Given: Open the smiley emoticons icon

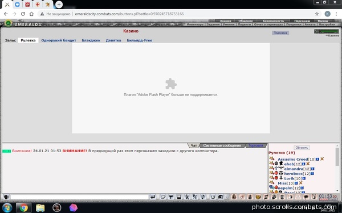Looking at the screenshot, I should (213, 197).
